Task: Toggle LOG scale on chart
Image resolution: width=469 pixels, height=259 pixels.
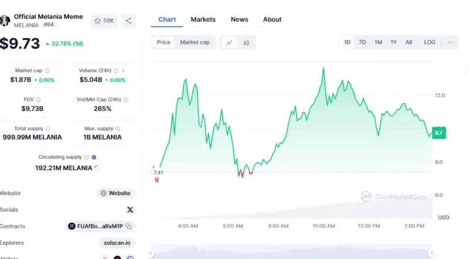Action: point(430,42)
